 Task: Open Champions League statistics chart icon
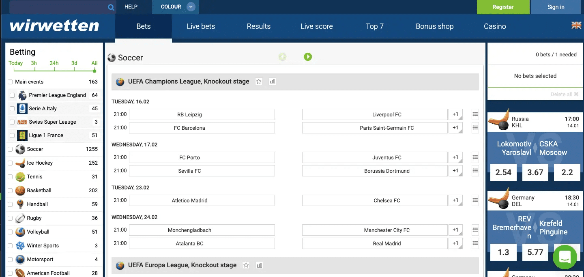[x=272, y=82]
